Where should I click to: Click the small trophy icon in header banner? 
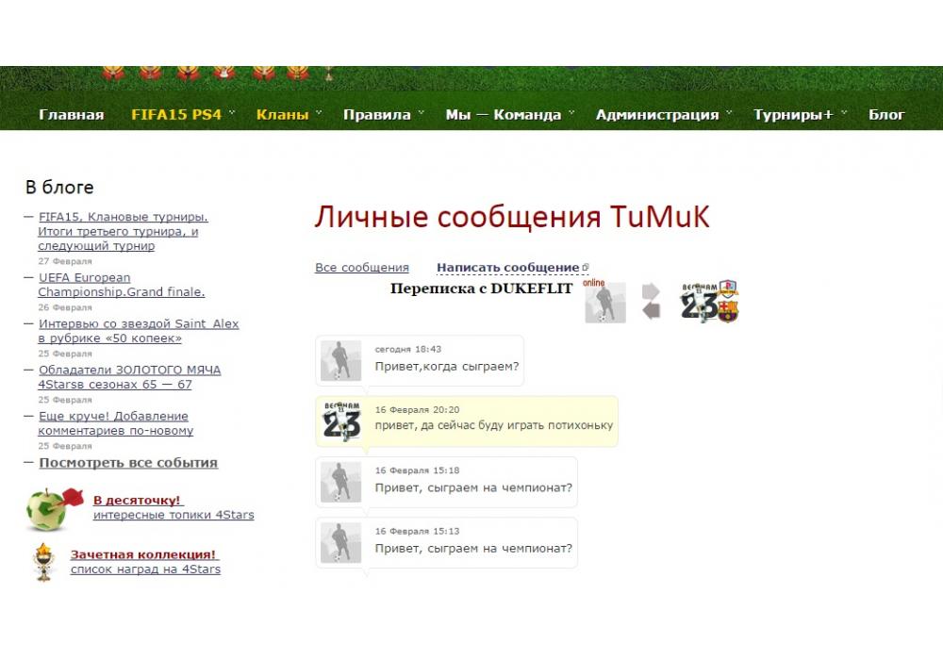(329, 74)
